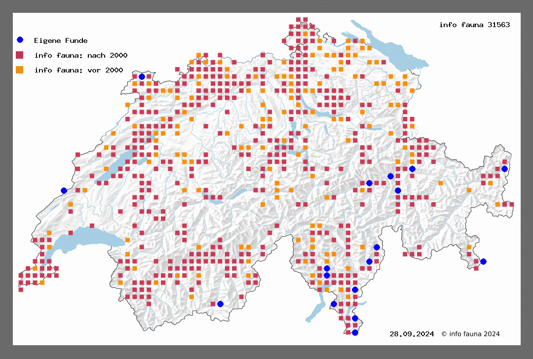Click the blue dot in the southeastern border valley
The height and width of the screenshot is (359, 533).
coord(483,261)
